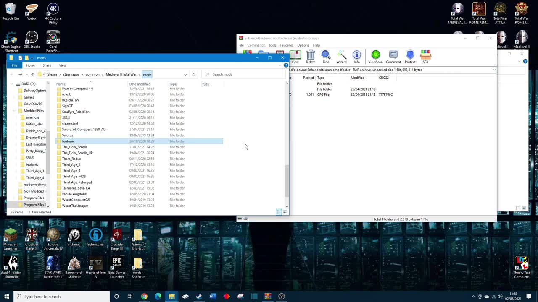Add archive Comment in WinRAR
This screenshot has height=302, width=538.
(x=393, y=57)
